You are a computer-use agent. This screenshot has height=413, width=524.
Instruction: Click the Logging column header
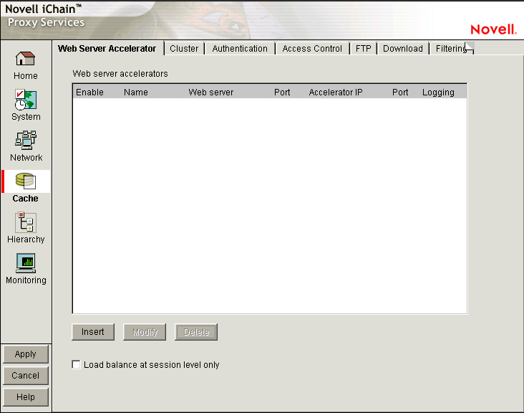click(438, 92)
